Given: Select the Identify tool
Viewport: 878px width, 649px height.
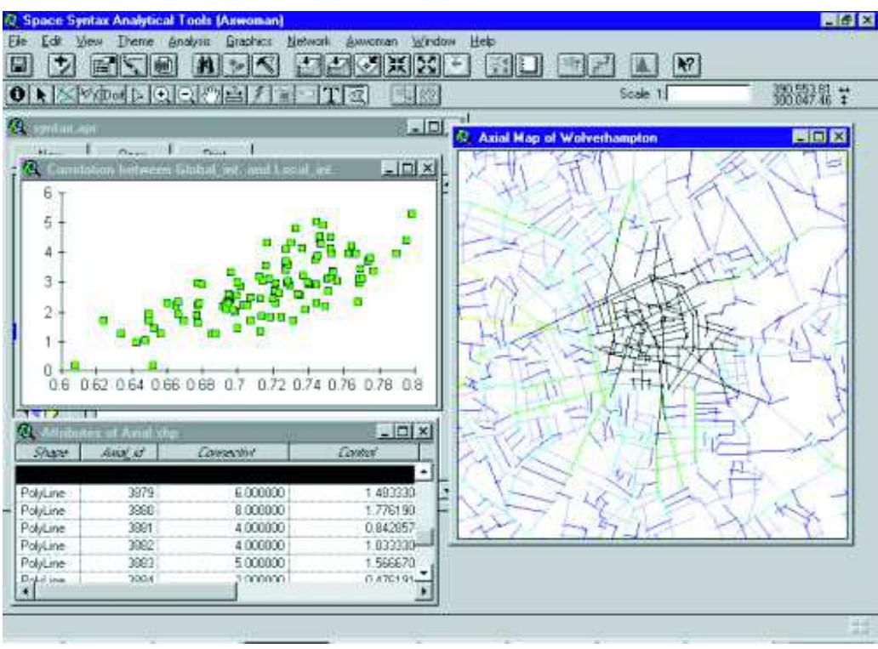Looking at the screenshot, I should (x=17, y=94).
